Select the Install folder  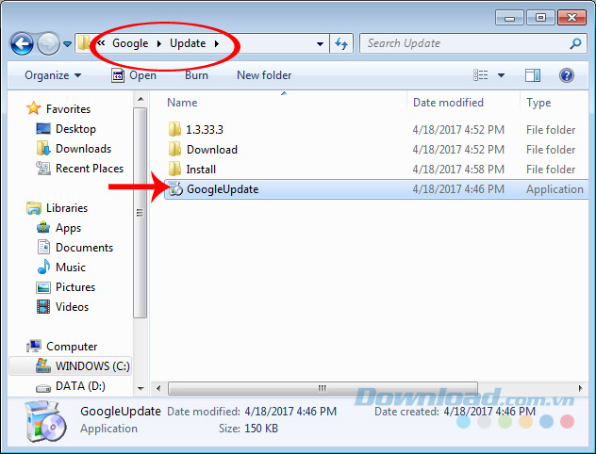[376, 170]
